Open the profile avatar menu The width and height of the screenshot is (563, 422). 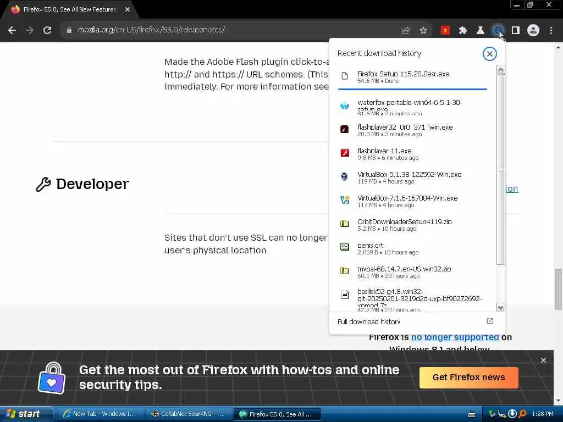pyautogui.click(x=533, y=31)
